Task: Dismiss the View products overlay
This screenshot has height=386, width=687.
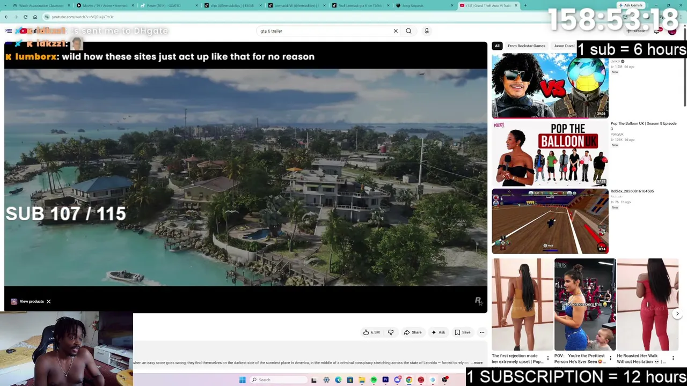Action: (x=48, y=301)
